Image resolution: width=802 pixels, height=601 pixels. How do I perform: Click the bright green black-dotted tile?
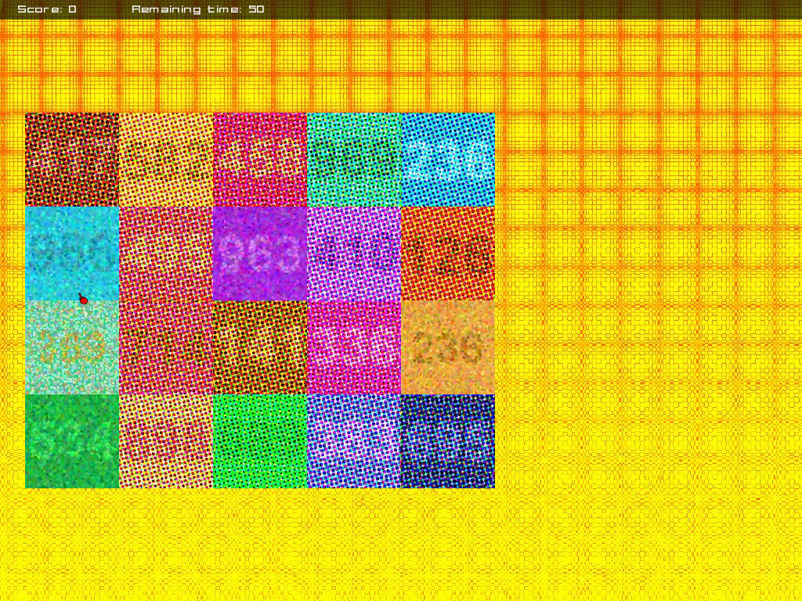pyautogui.click(x=260, y=441)
